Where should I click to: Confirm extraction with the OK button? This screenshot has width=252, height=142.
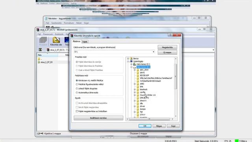145,126
